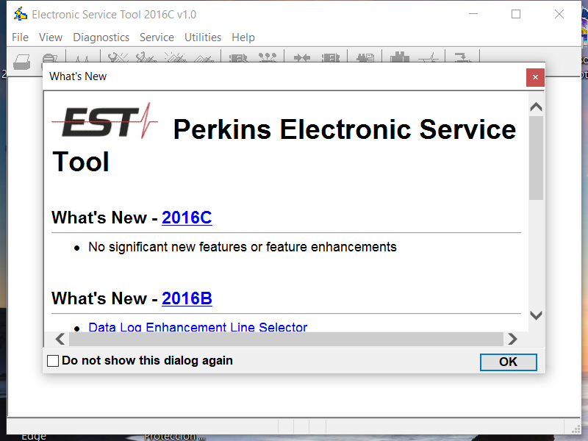Click the Active Diagnostic Codes toolbar icon
Image resolution: width=588 pixels, height=441 pixels.
tap(118, 58)
